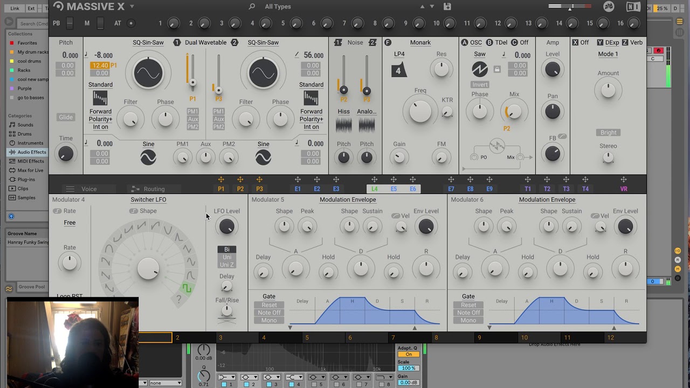Toggle the Rate sync switch in Modulator 4
Viewport: 690px width, 388px height.
tap(57, 211)
